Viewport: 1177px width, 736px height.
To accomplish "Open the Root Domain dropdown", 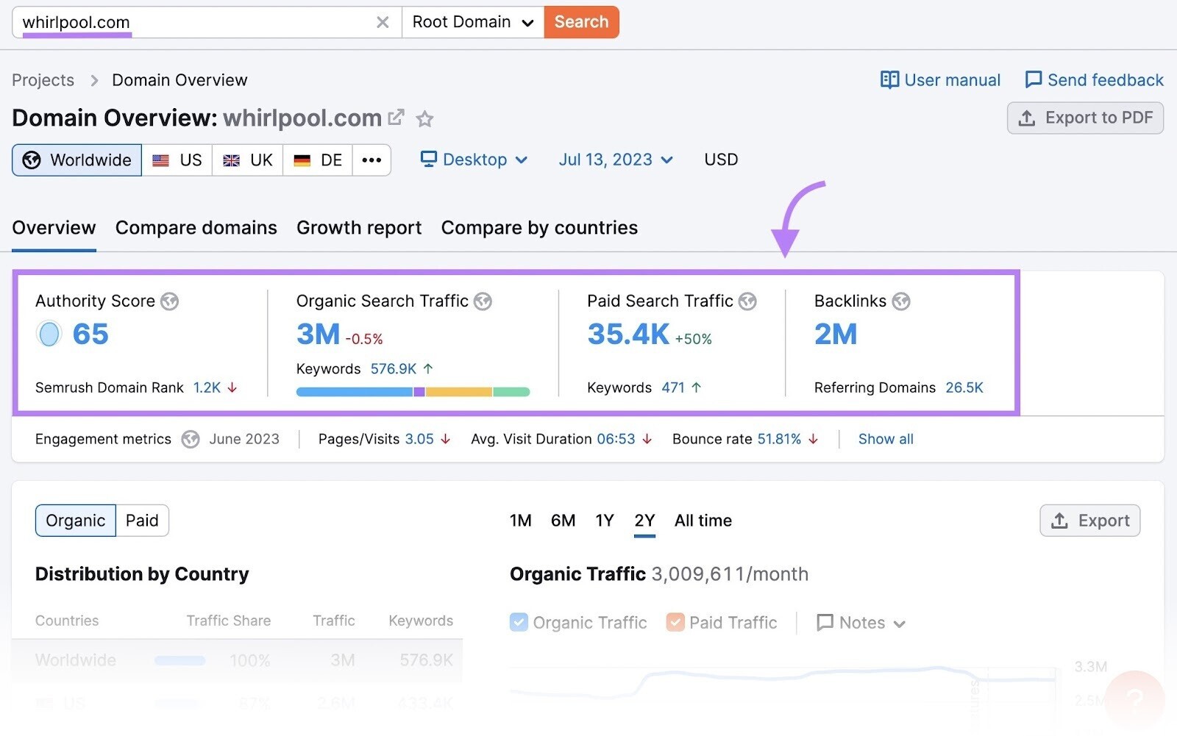I will tap(473, 22).
